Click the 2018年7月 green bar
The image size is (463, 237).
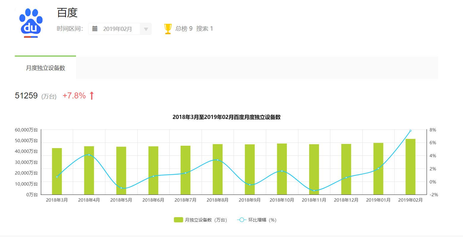(185, 170)
